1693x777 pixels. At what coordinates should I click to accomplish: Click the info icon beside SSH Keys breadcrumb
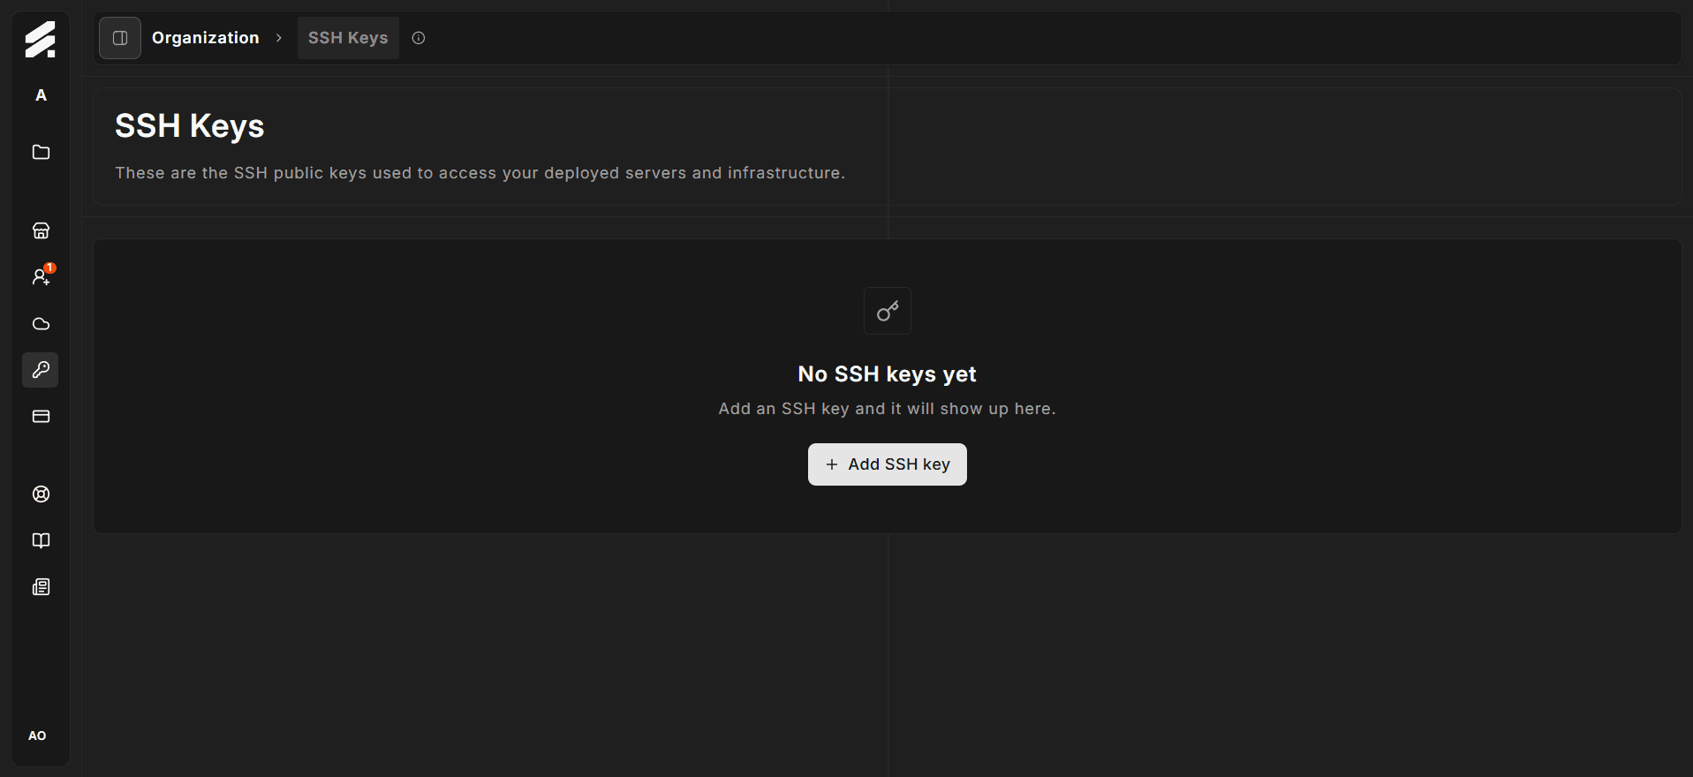pyautogui.click(x=419, y=38)
